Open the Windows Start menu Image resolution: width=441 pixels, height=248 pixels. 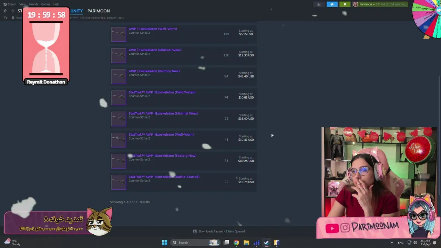164,242
